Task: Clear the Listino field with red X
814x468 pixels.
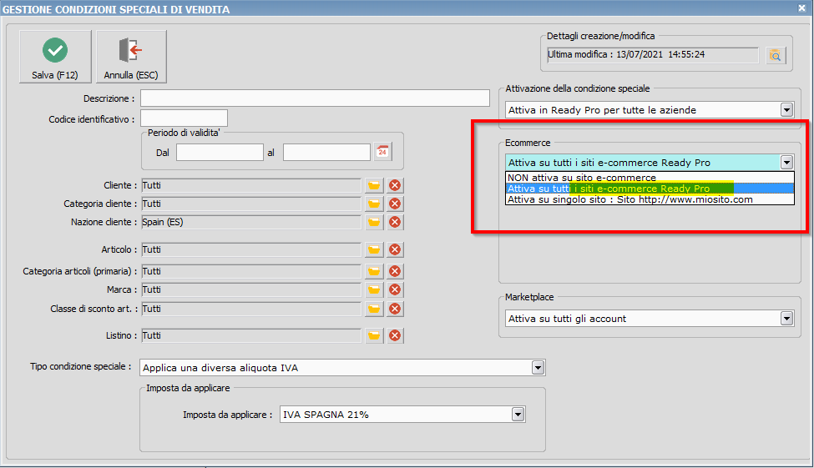Action: [395, 335]
